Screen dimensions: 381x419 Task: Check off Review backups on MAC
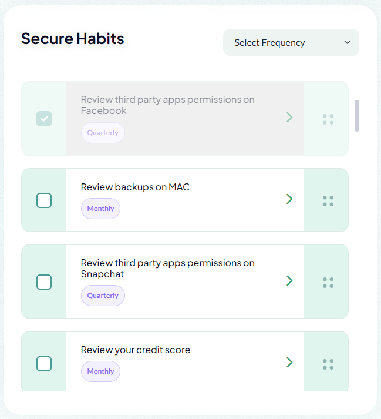click(44, 200)
